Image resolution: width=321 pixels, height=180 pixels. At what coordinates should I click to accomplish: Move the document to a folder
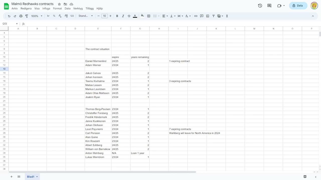[x=65, y=4]
